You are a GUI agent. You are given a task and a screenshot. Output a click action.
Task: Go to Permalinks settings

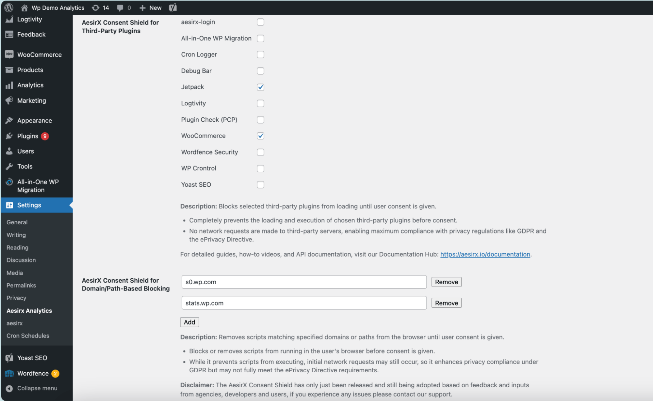pos(21,285)
